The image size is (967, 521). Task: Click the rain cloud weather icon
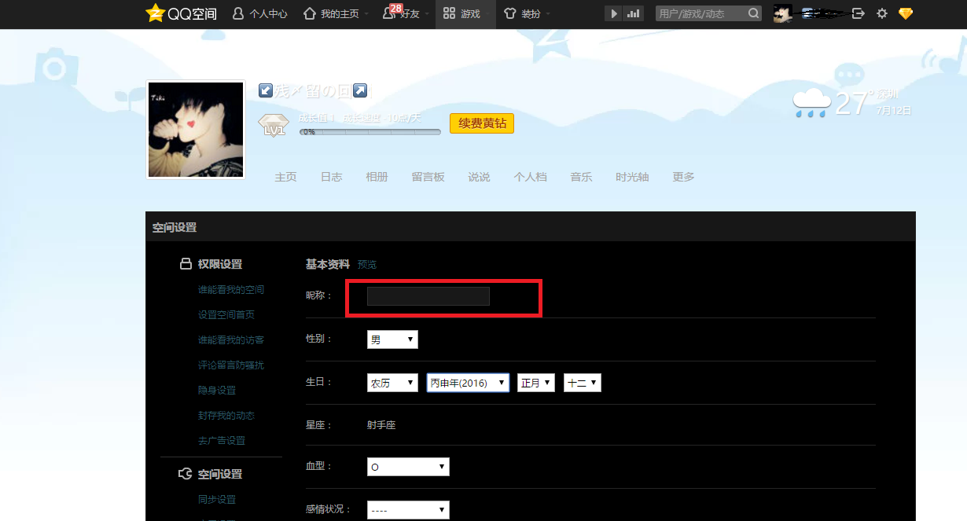tap(811, 103)
